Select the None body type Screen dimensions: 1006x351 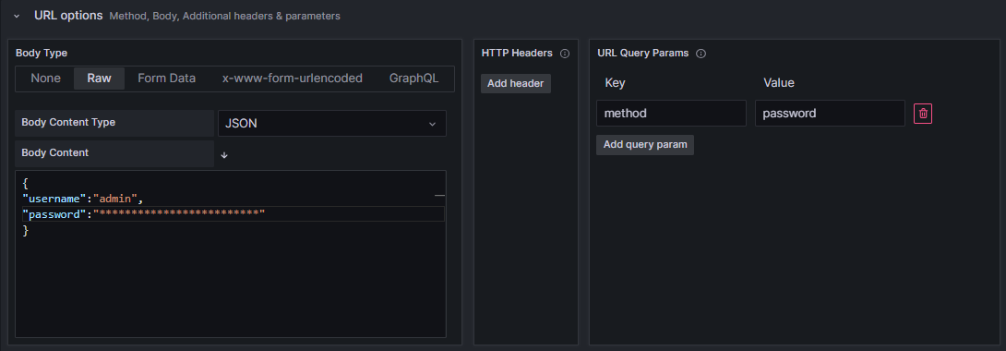pos(45,79)
